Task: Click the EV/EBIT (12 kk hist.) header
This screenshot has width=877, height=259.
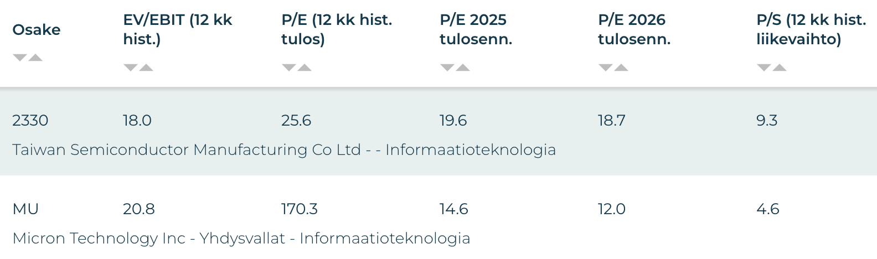Action: pyautogui.click(x=177, y=29)
